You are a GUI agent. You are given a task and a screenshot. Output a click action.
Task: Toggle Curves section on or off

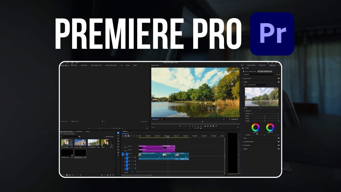click(279, 138)
